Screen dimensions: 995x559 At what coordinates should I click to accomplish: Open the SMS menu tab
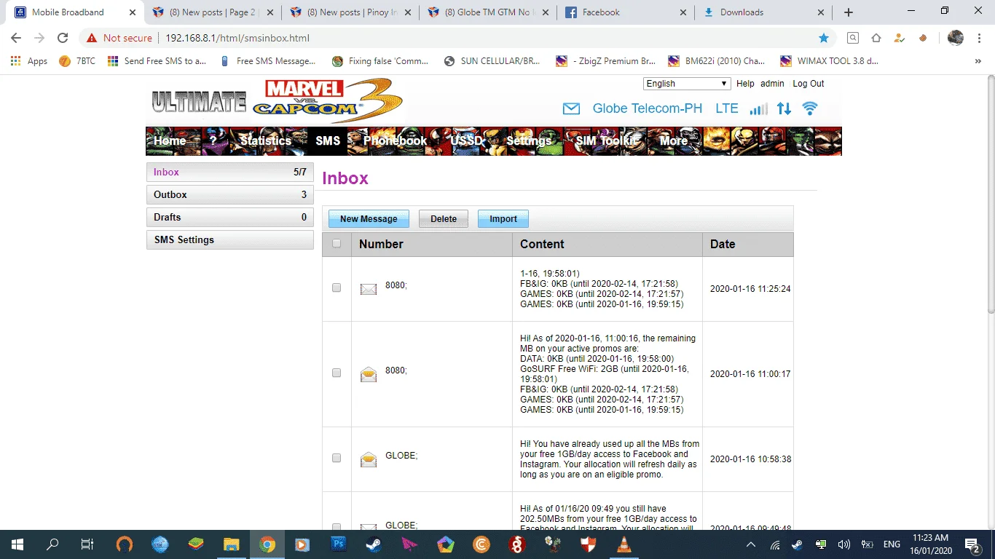pyautogui.click(x=328, y=140)
